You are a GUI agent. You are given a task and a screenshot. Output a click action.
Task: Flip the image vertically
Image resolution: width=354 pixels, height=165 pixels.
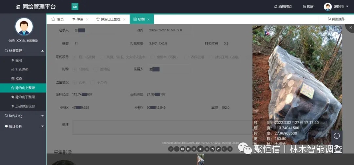230,149
